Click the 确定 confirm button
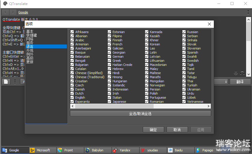The width and height of the screenshot is (252, 154). coord(153,130)
